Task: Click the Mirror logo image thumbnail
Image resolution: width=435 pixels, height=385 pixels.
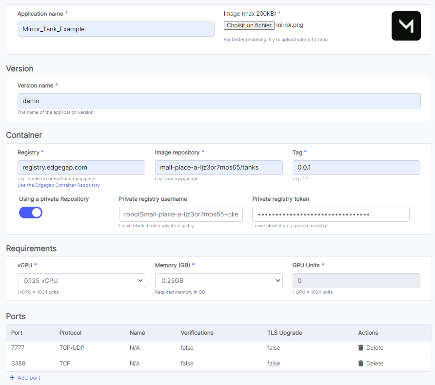Action: (x=406, y=26)
